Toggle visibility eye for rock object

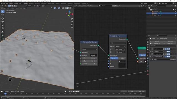coord(175,15)
